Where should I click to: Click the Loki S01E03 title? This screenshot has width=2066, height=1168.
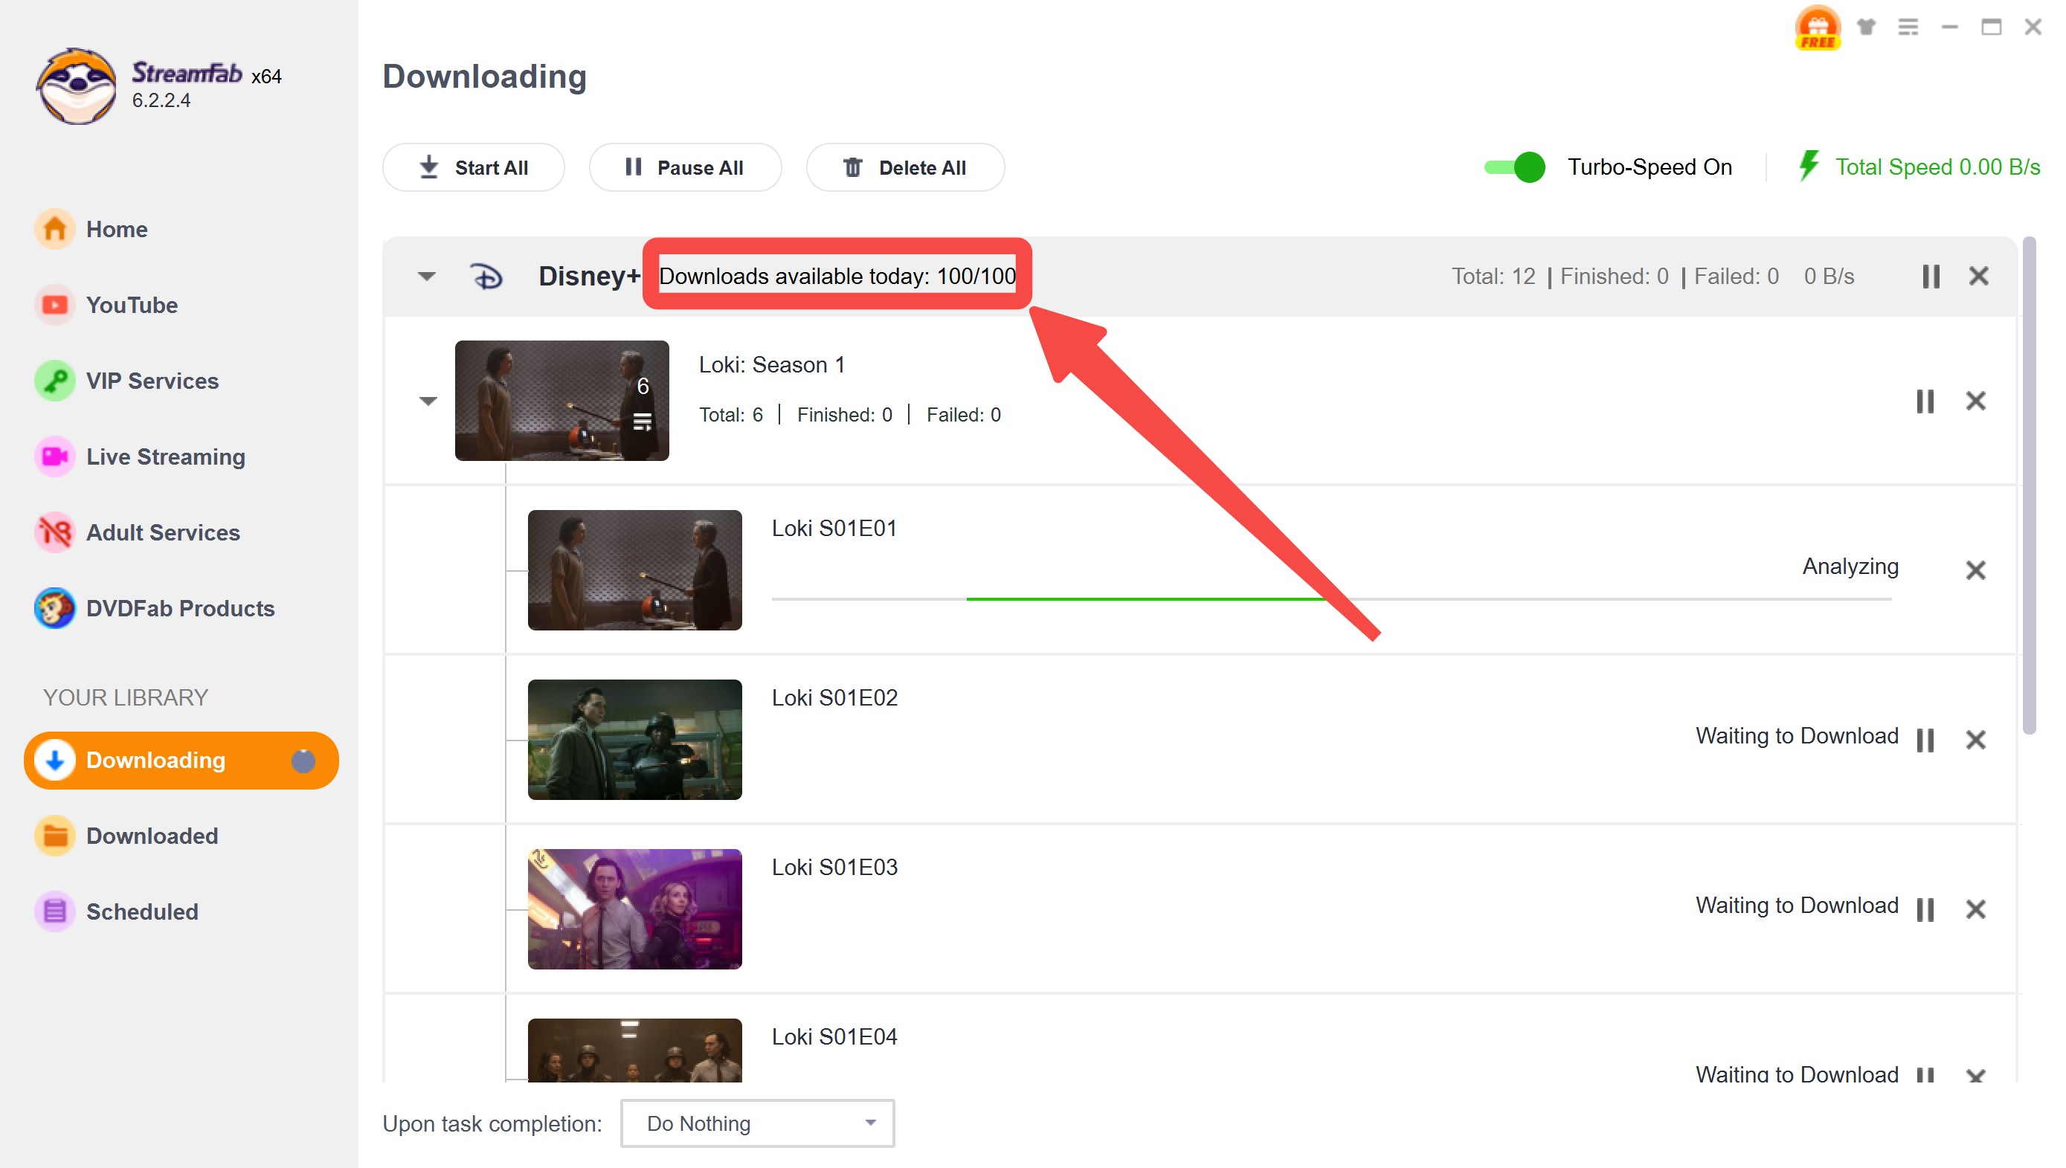click(834, 866)
